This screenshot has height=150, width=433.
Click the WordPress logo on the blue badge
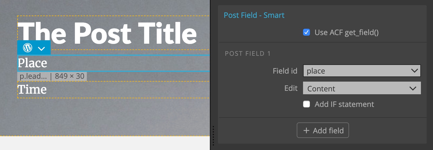(x=28, y=48)
